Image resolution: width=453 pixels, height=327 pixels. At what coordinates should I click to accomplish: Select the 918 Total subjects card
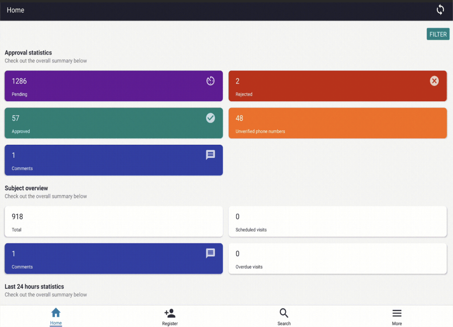click(113, 221)
